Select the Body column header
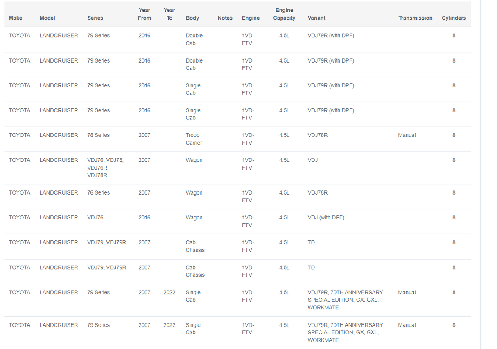497x349 pixels. click(x=192, y=18)
